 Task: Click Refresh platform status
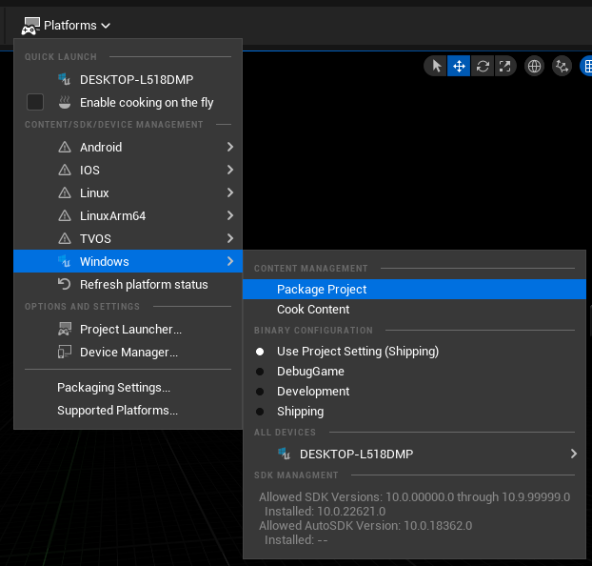pyautogui.click(x=128, y=284)
